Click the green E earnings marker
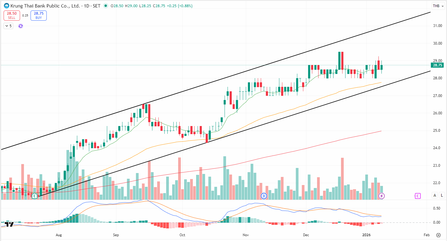The image size is (447, 241). click(x=35, y=196)
